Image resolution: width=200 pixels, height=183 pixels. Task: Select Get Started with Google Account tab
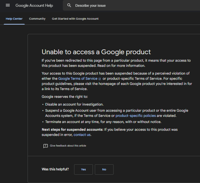75,19
